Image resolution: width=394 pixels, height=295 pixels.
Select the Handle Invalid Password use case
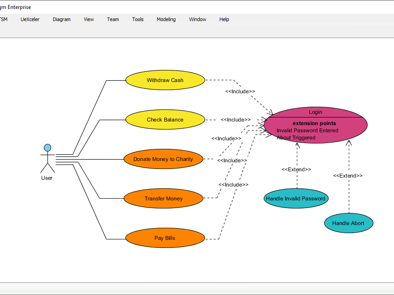click(x=296, y=198)
